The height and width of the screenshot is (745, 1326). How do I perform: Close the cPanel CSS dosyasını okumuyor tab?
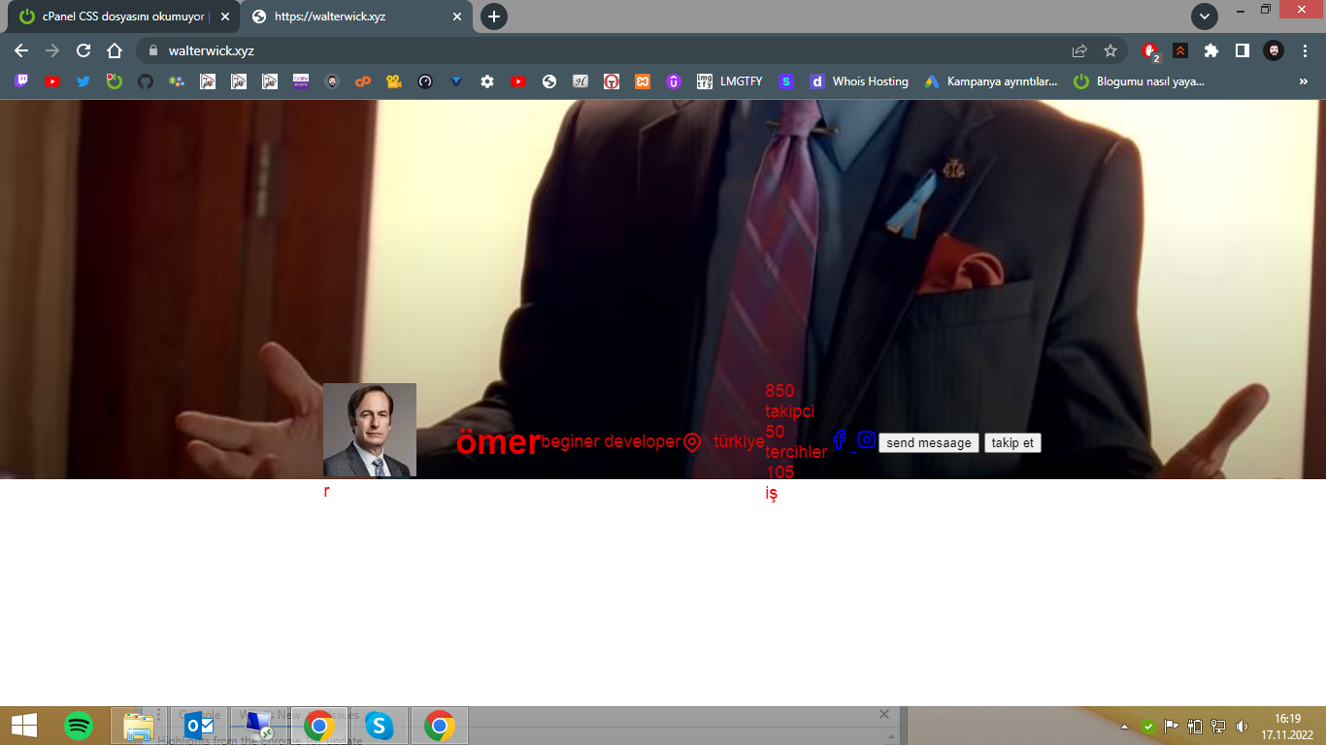(225, 16)
